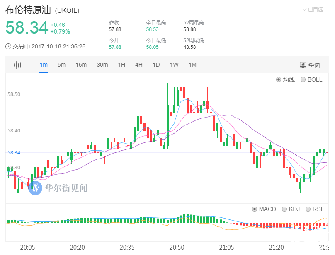
Task: Switch to the 1H timeframe tab
Action: (x=121, y=65)
